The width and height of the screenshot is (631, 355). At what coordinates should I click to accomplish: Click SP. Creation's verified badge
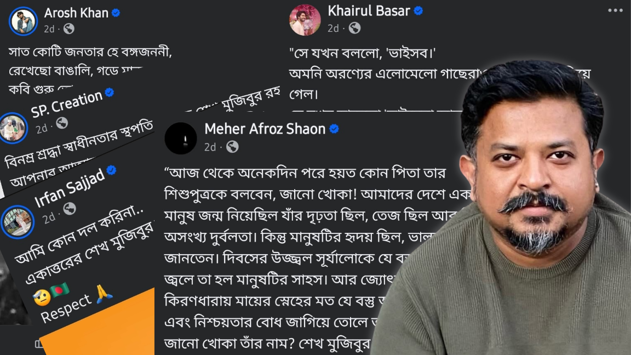(110, 93)
